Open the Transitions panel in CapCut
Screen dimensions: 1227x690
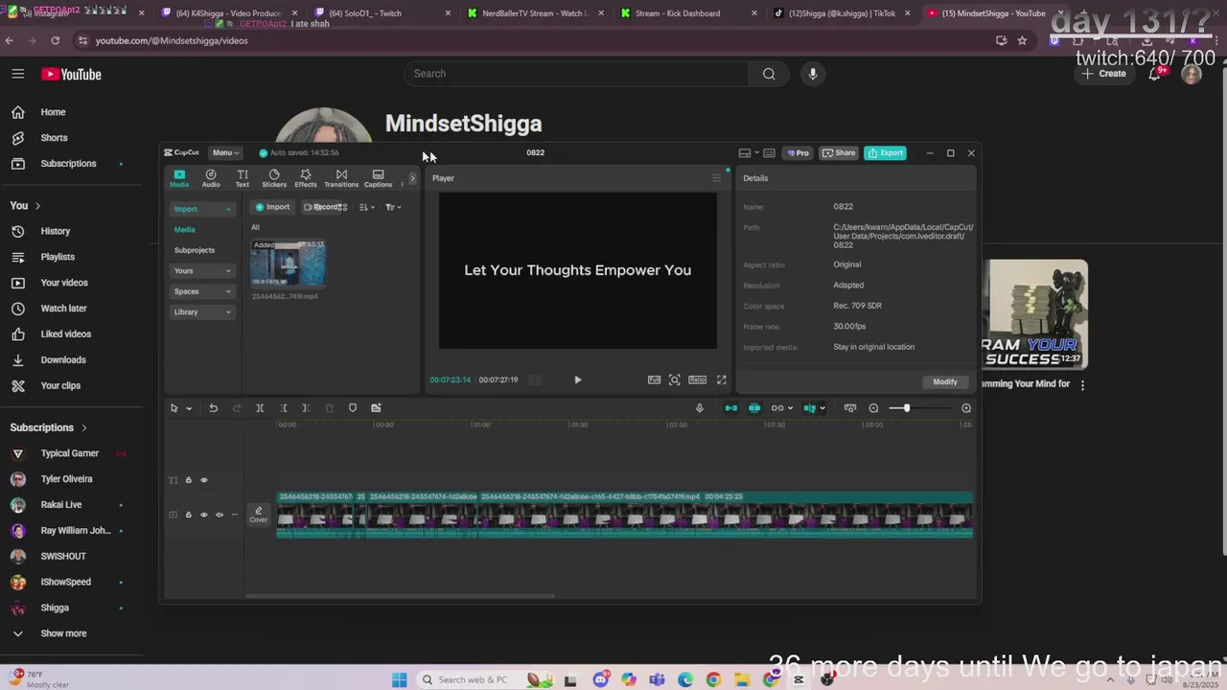(x=341, y=178)
